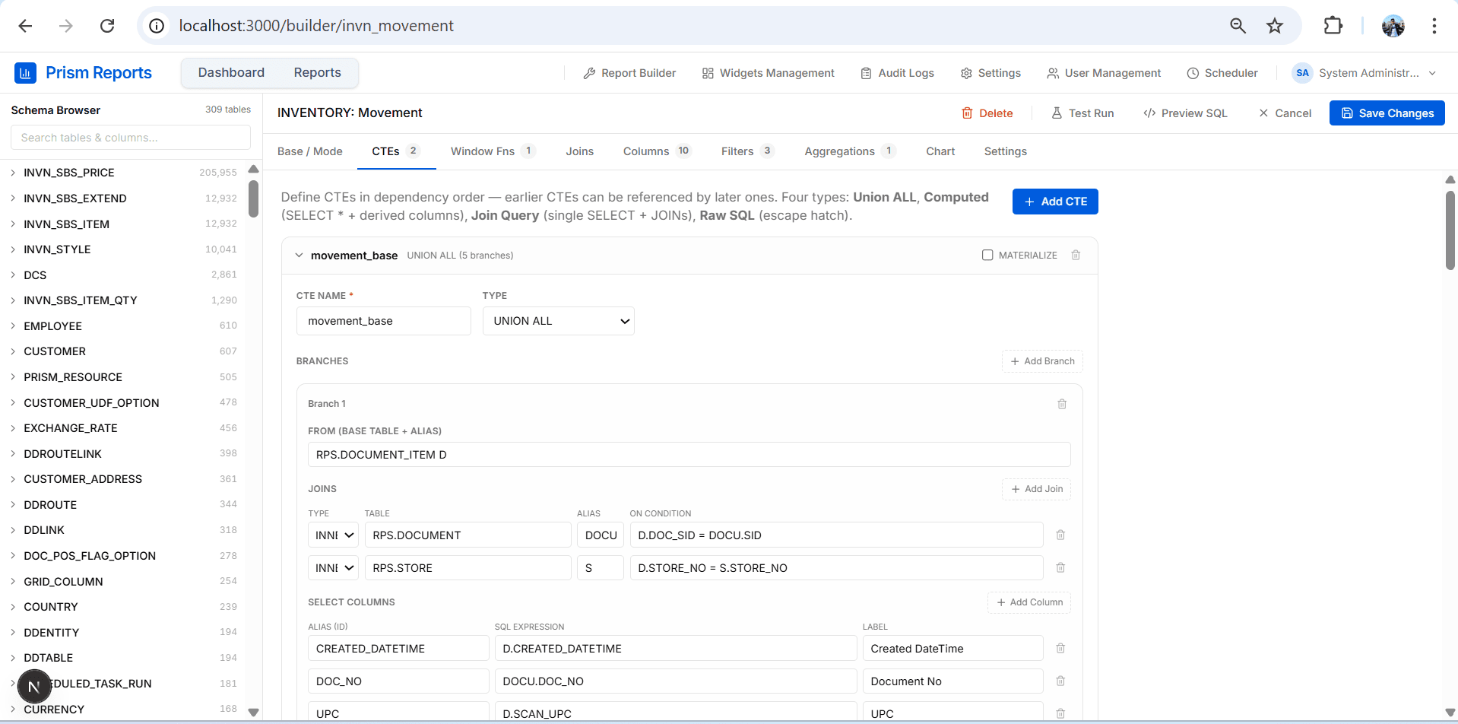The height and width of the screenshot is (724, 1458).
Task: Open the Scheduler clock icon
Action: click(1193, 73)
